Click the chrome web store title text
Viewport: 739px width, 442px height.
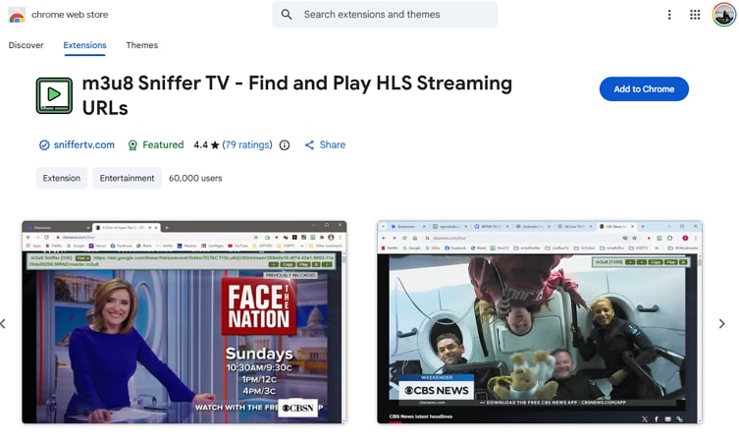(x=70, y=15)
